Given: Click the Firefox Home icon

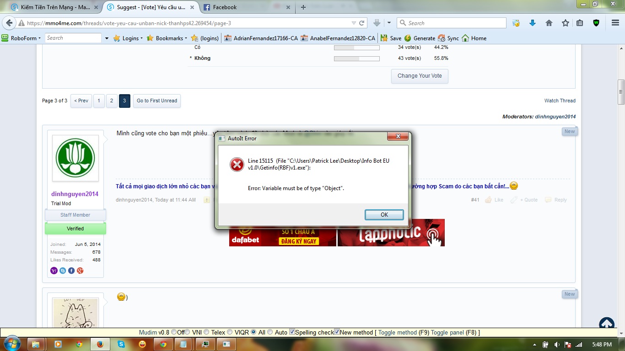Looking at the screenshot, I should (549, 23).
